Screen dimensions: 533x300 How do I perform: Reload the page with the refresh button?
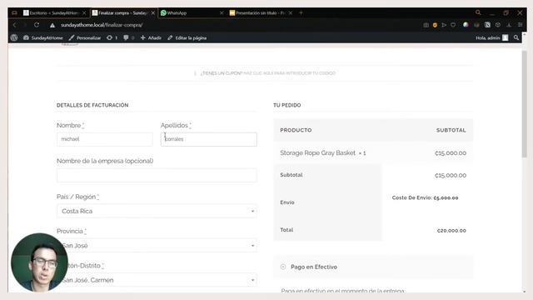tap(37, 25)
